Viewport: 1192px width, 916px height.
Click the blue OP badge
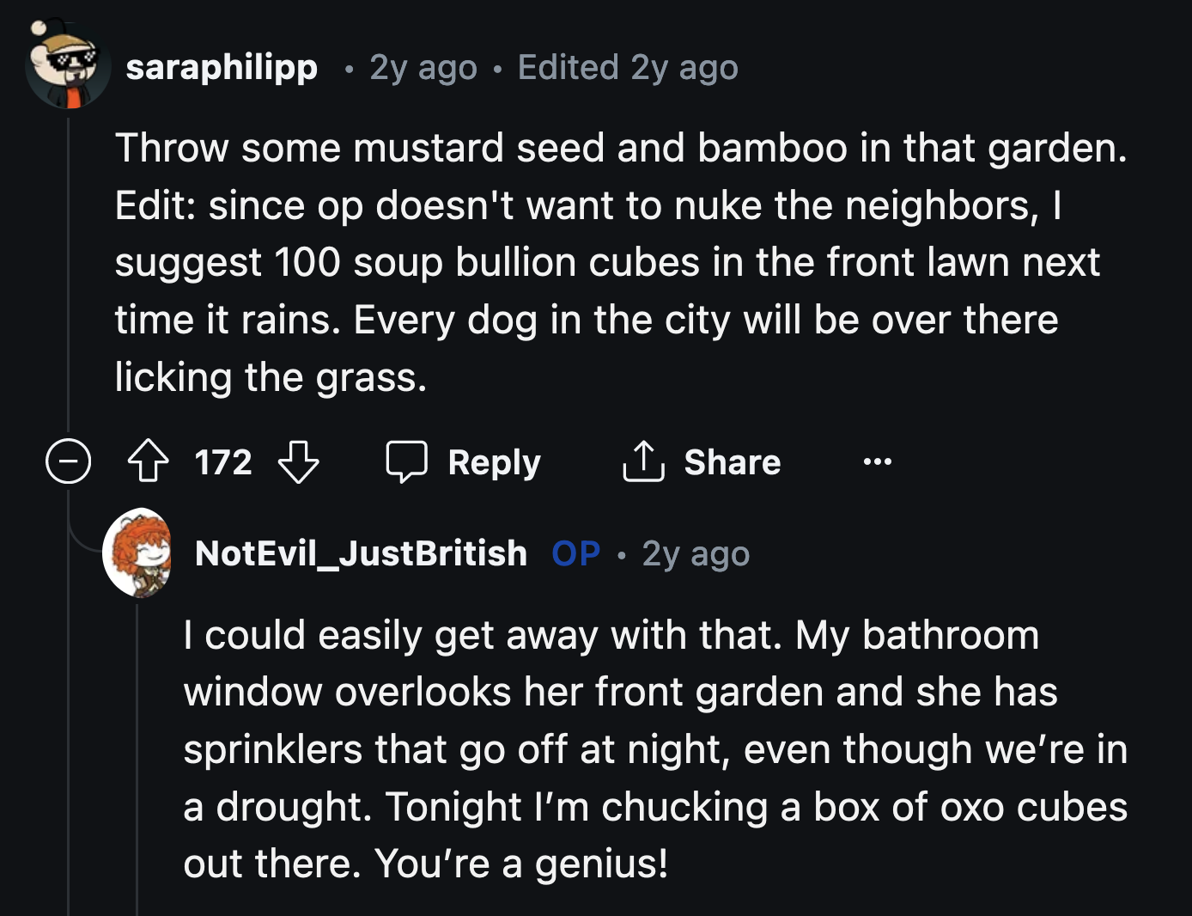coord(574,554)
